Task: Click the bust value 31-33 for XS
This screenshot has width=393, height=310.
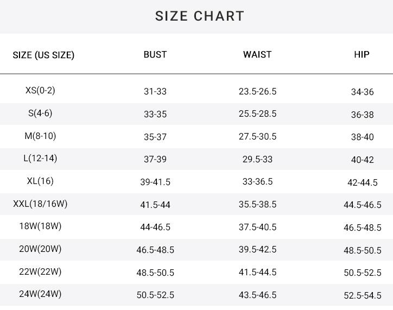Action: pos(155,91)
